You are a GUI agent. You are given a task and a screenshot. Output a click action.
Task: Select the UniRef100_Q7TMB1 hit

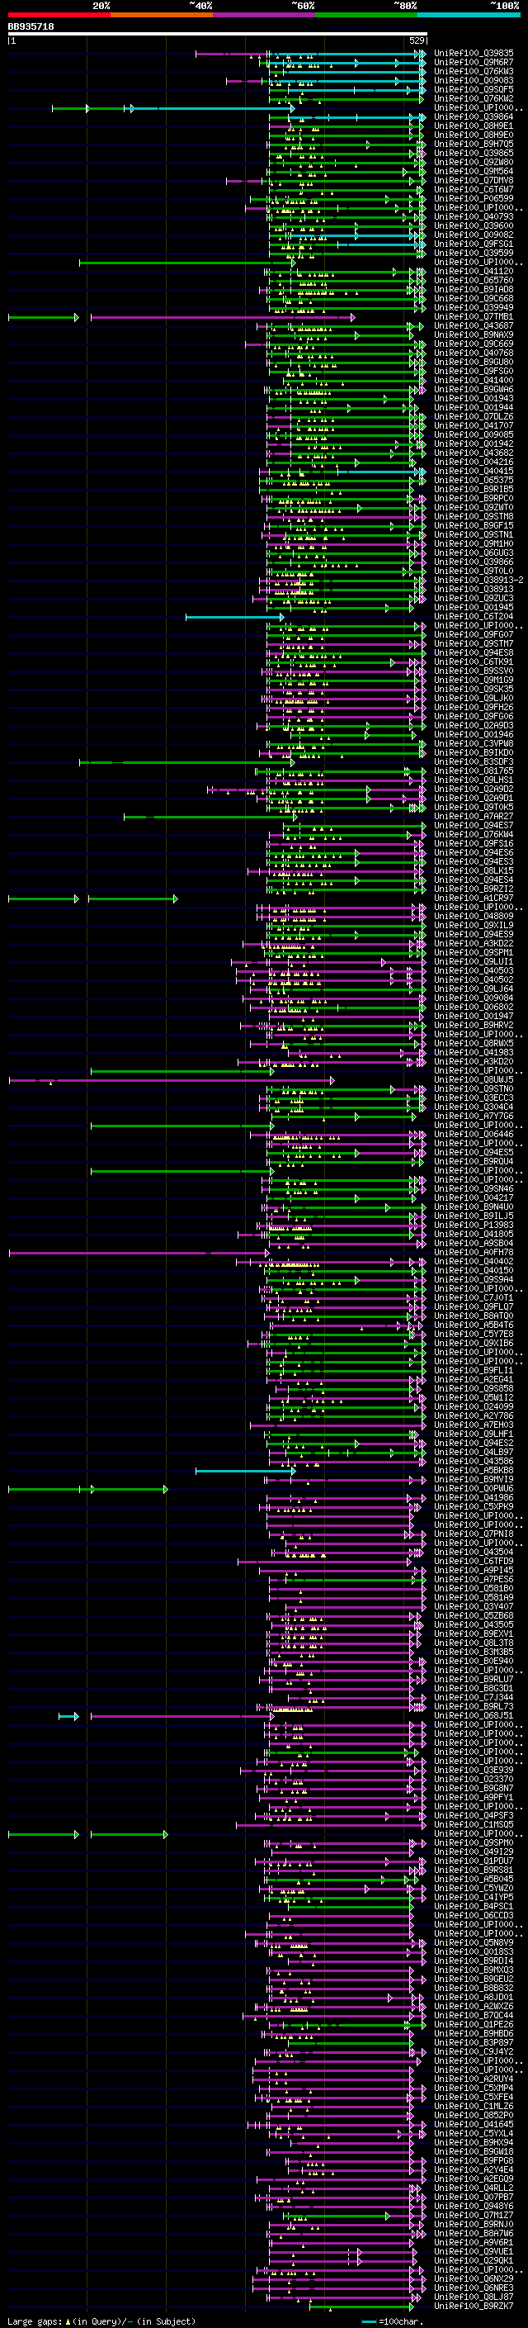[474, 316]
